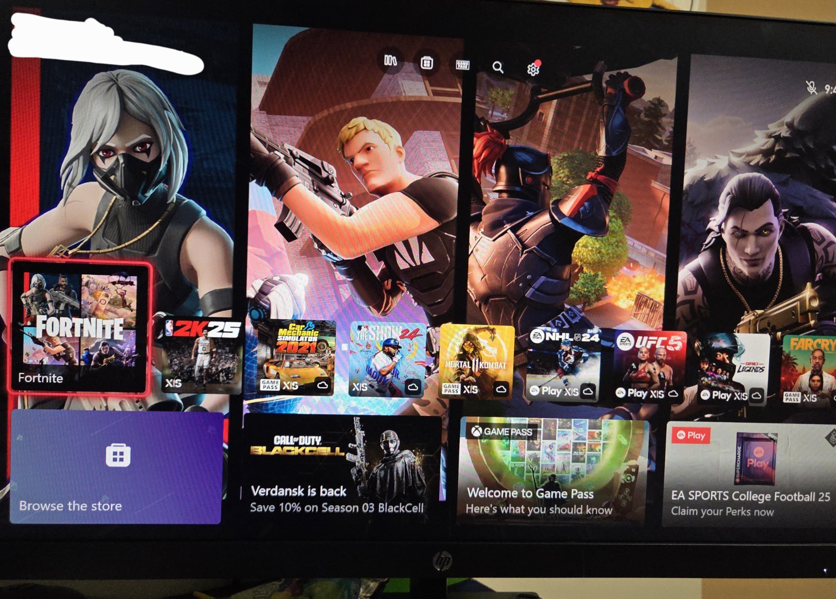Click 'Here's what you should know' text

(539, 509)
